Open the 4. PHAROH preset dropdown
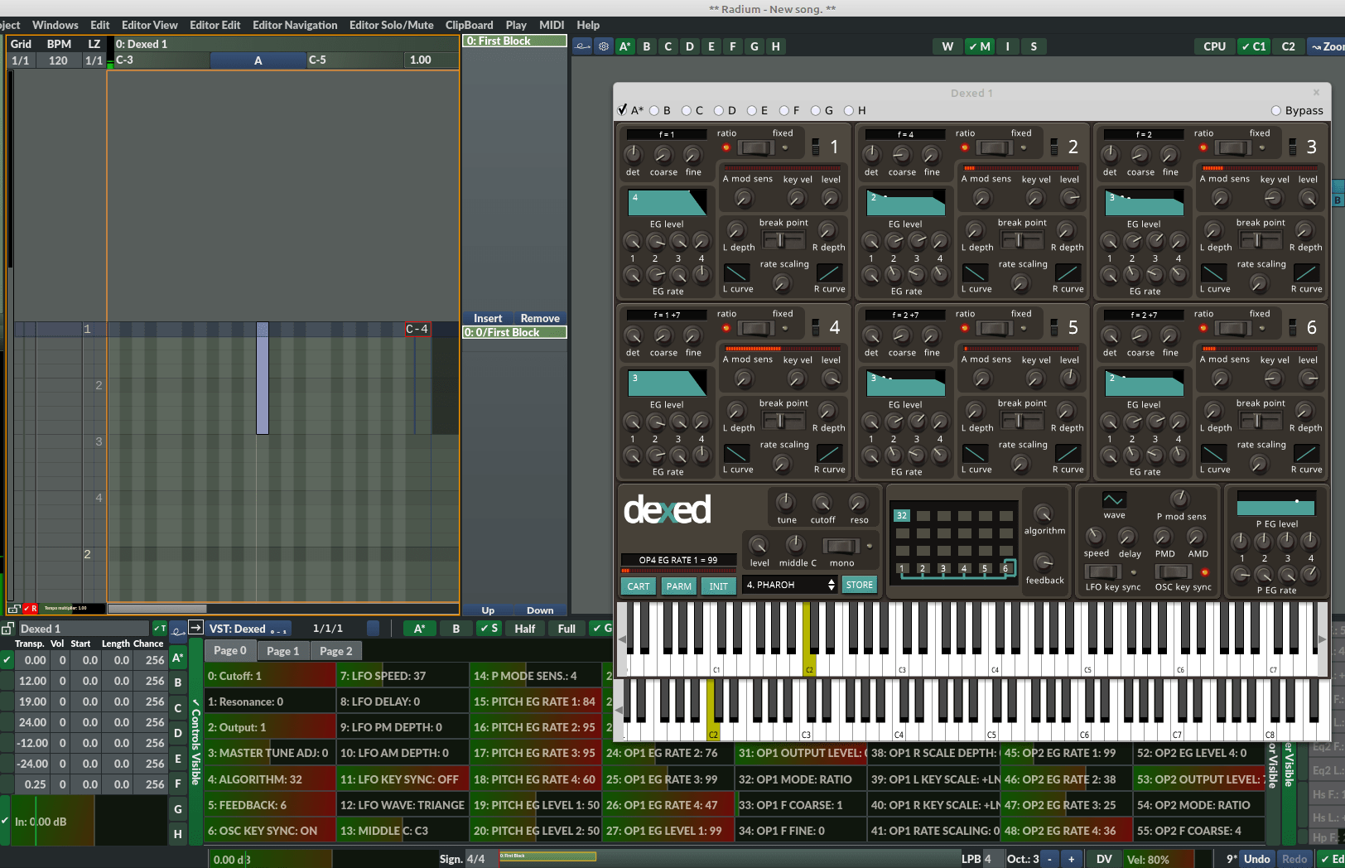 coord(790,585)
